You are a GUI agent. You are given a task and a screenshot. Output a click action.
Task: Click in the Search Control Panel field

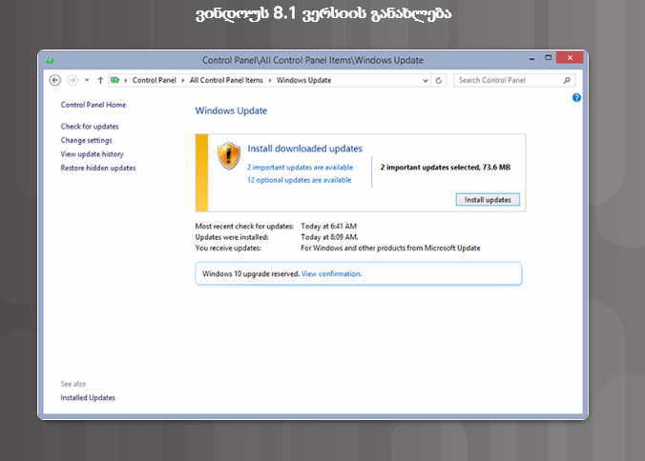click(506, 80)
